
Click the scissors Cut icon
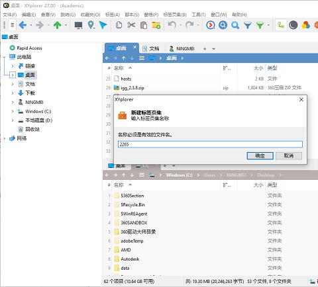(x=131, y=25)
